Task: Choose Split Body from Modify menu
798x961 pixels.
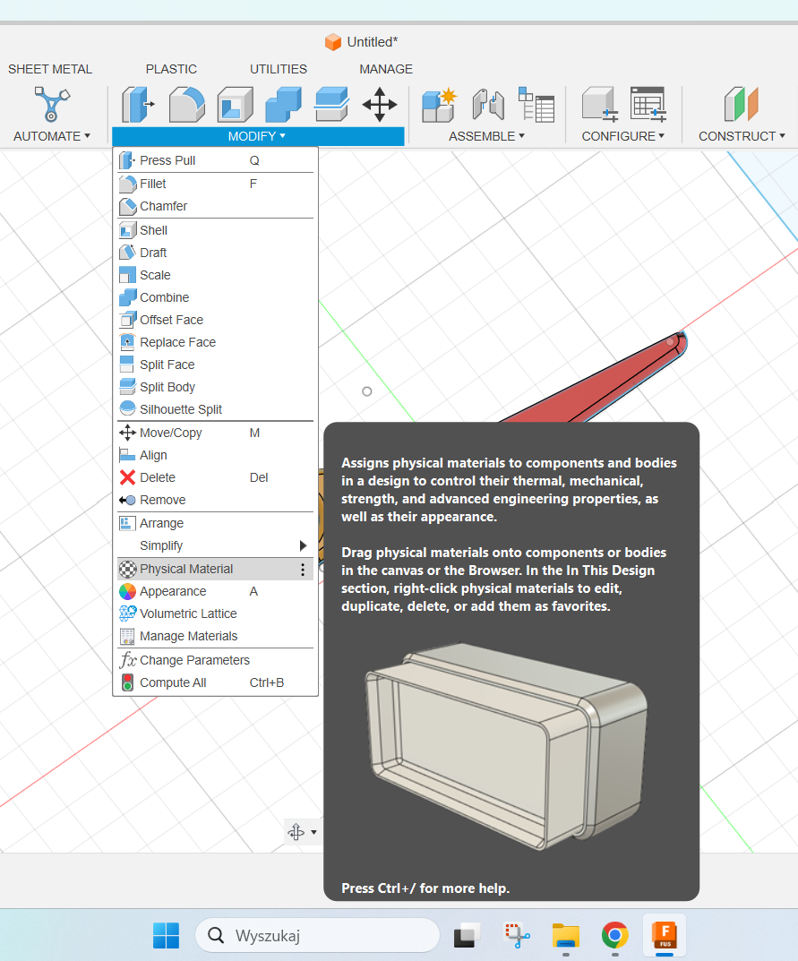Action: [215, 387]
